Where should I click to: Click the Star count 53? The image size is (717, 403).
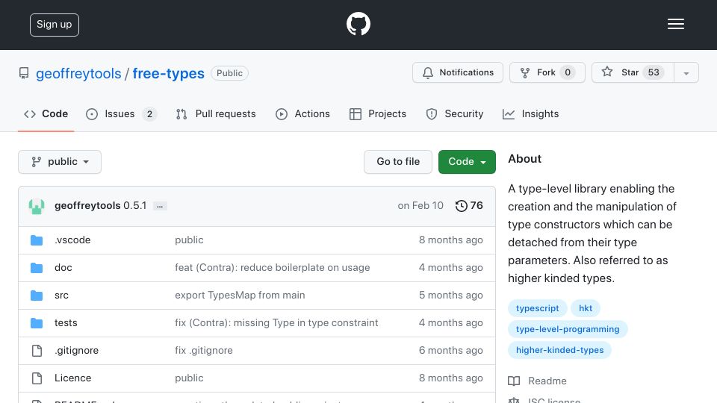(654, 72)
